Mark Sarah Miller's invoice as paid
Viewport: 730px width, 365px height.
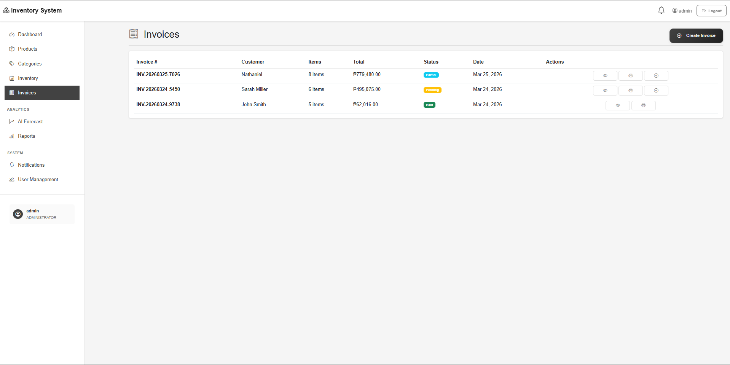click(x=656, y=91)
